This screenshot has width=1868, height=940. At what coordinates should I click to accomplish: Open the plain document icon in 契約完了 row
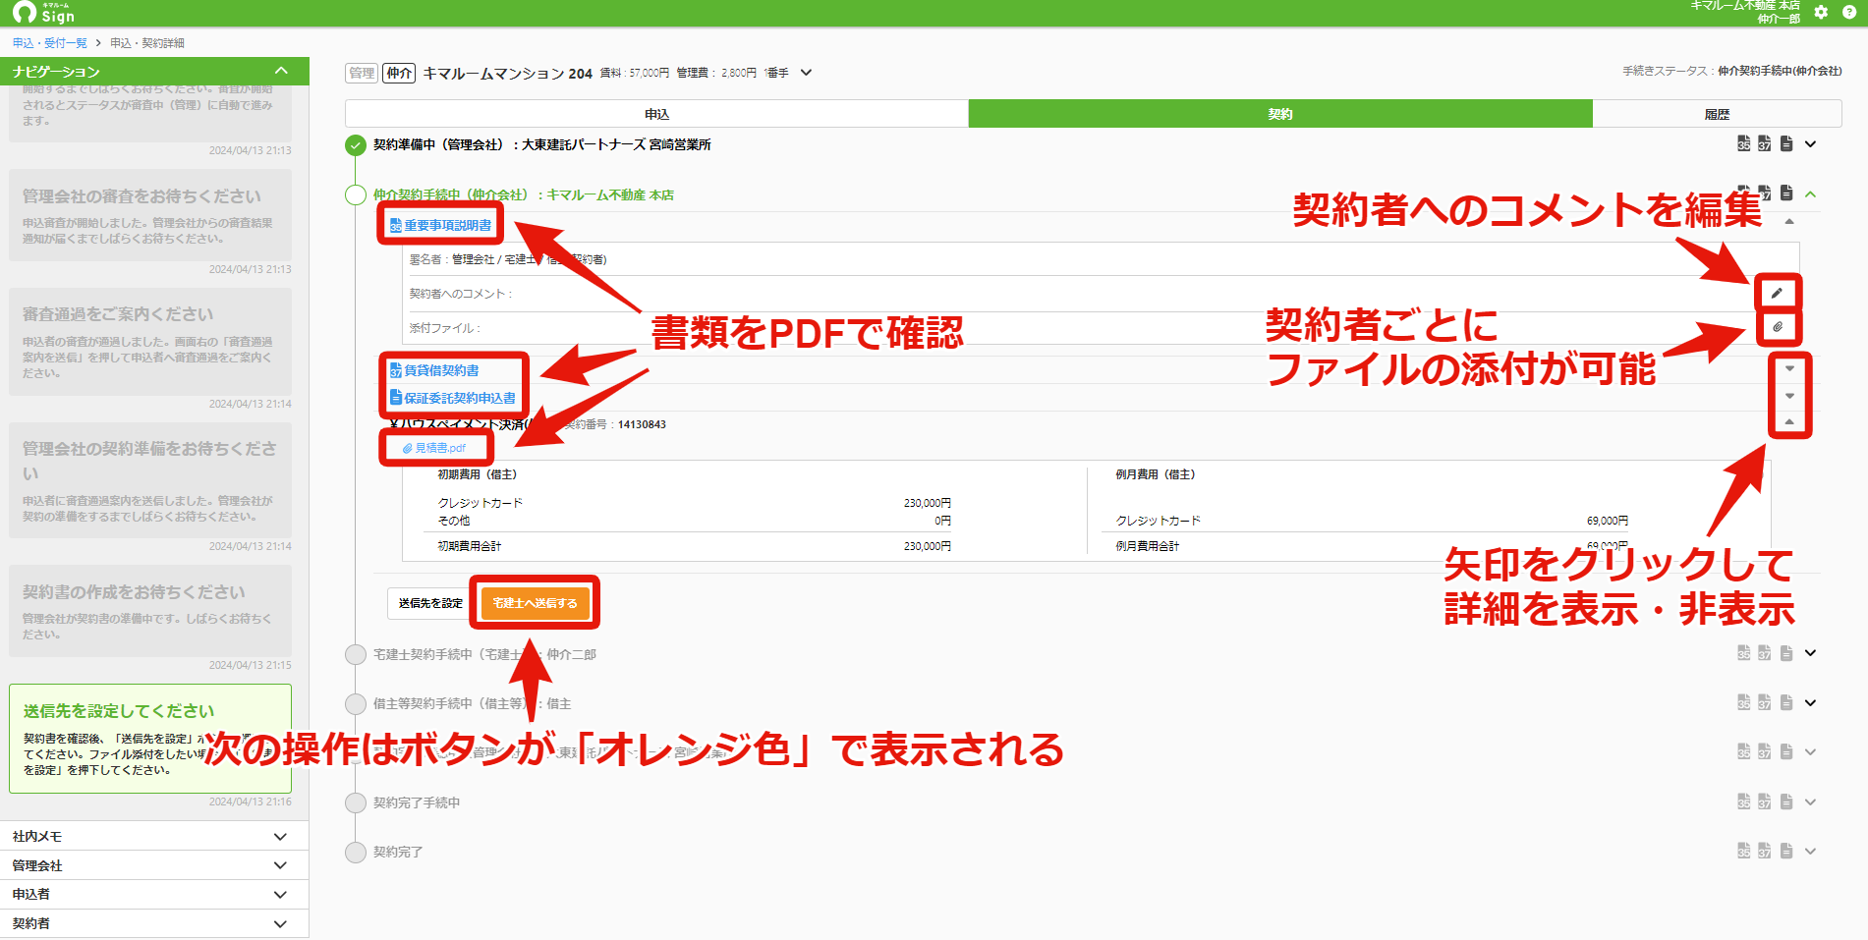point(1786,851)
